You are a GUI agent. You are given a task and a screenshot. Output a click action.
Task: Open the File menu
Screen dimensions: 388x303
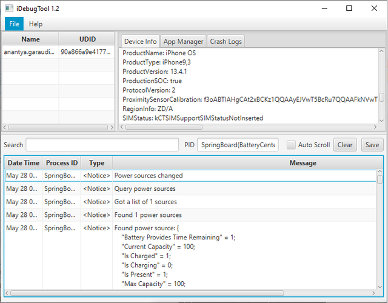click(x=14, y=24)
